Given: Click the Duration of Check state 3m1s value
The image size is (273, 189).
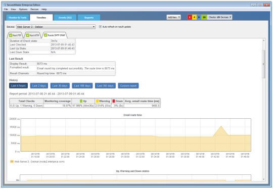Looking at the screenshot, I should (x=54, y=41).
